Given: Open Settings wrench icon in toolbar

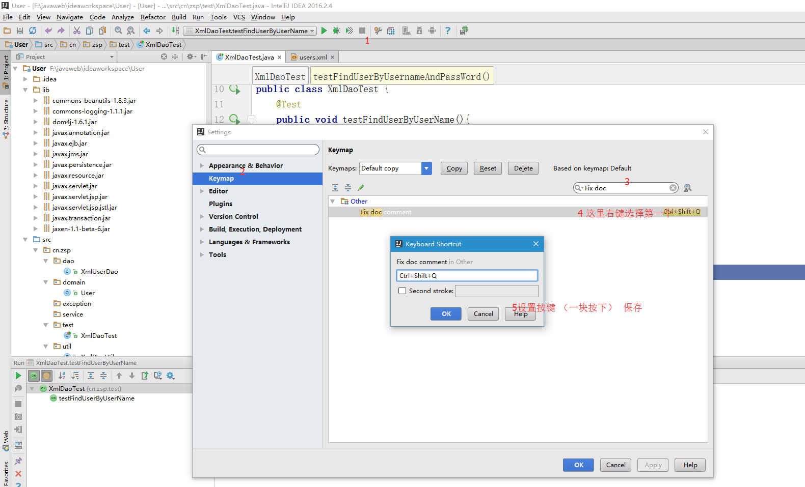Looking at the screenshot, I should [x=378, y=31].
